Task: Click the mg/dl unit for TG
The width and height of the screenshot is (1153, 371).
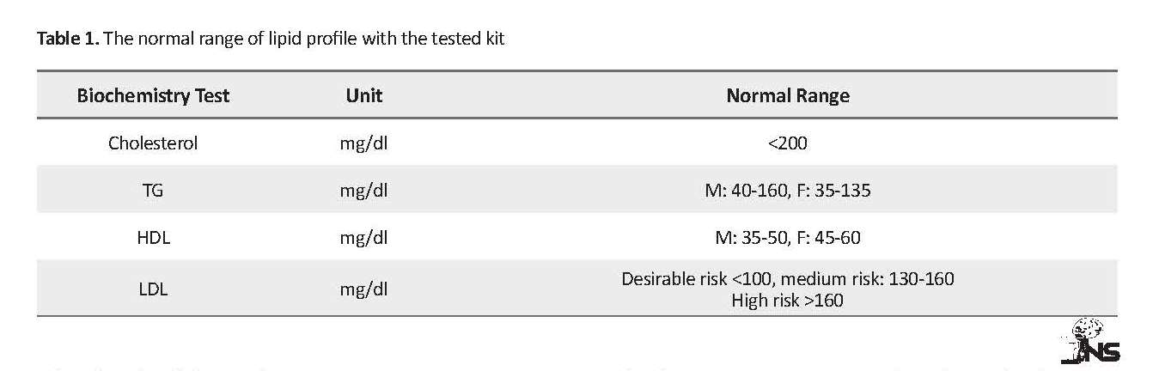Action: click(x=364, y=191)
